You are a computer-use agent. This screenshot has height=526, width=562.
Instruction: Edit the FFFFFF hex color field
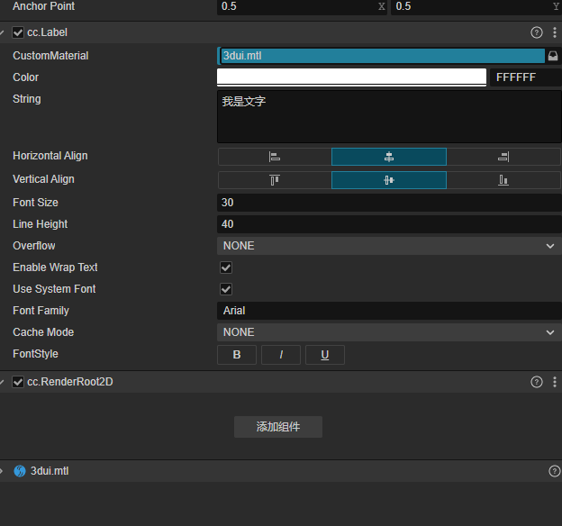(x=525, y=77)
